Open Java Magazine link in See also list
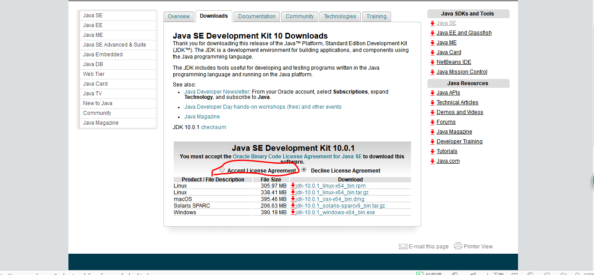This screenshot has width=594, height=275. [202, 117]
